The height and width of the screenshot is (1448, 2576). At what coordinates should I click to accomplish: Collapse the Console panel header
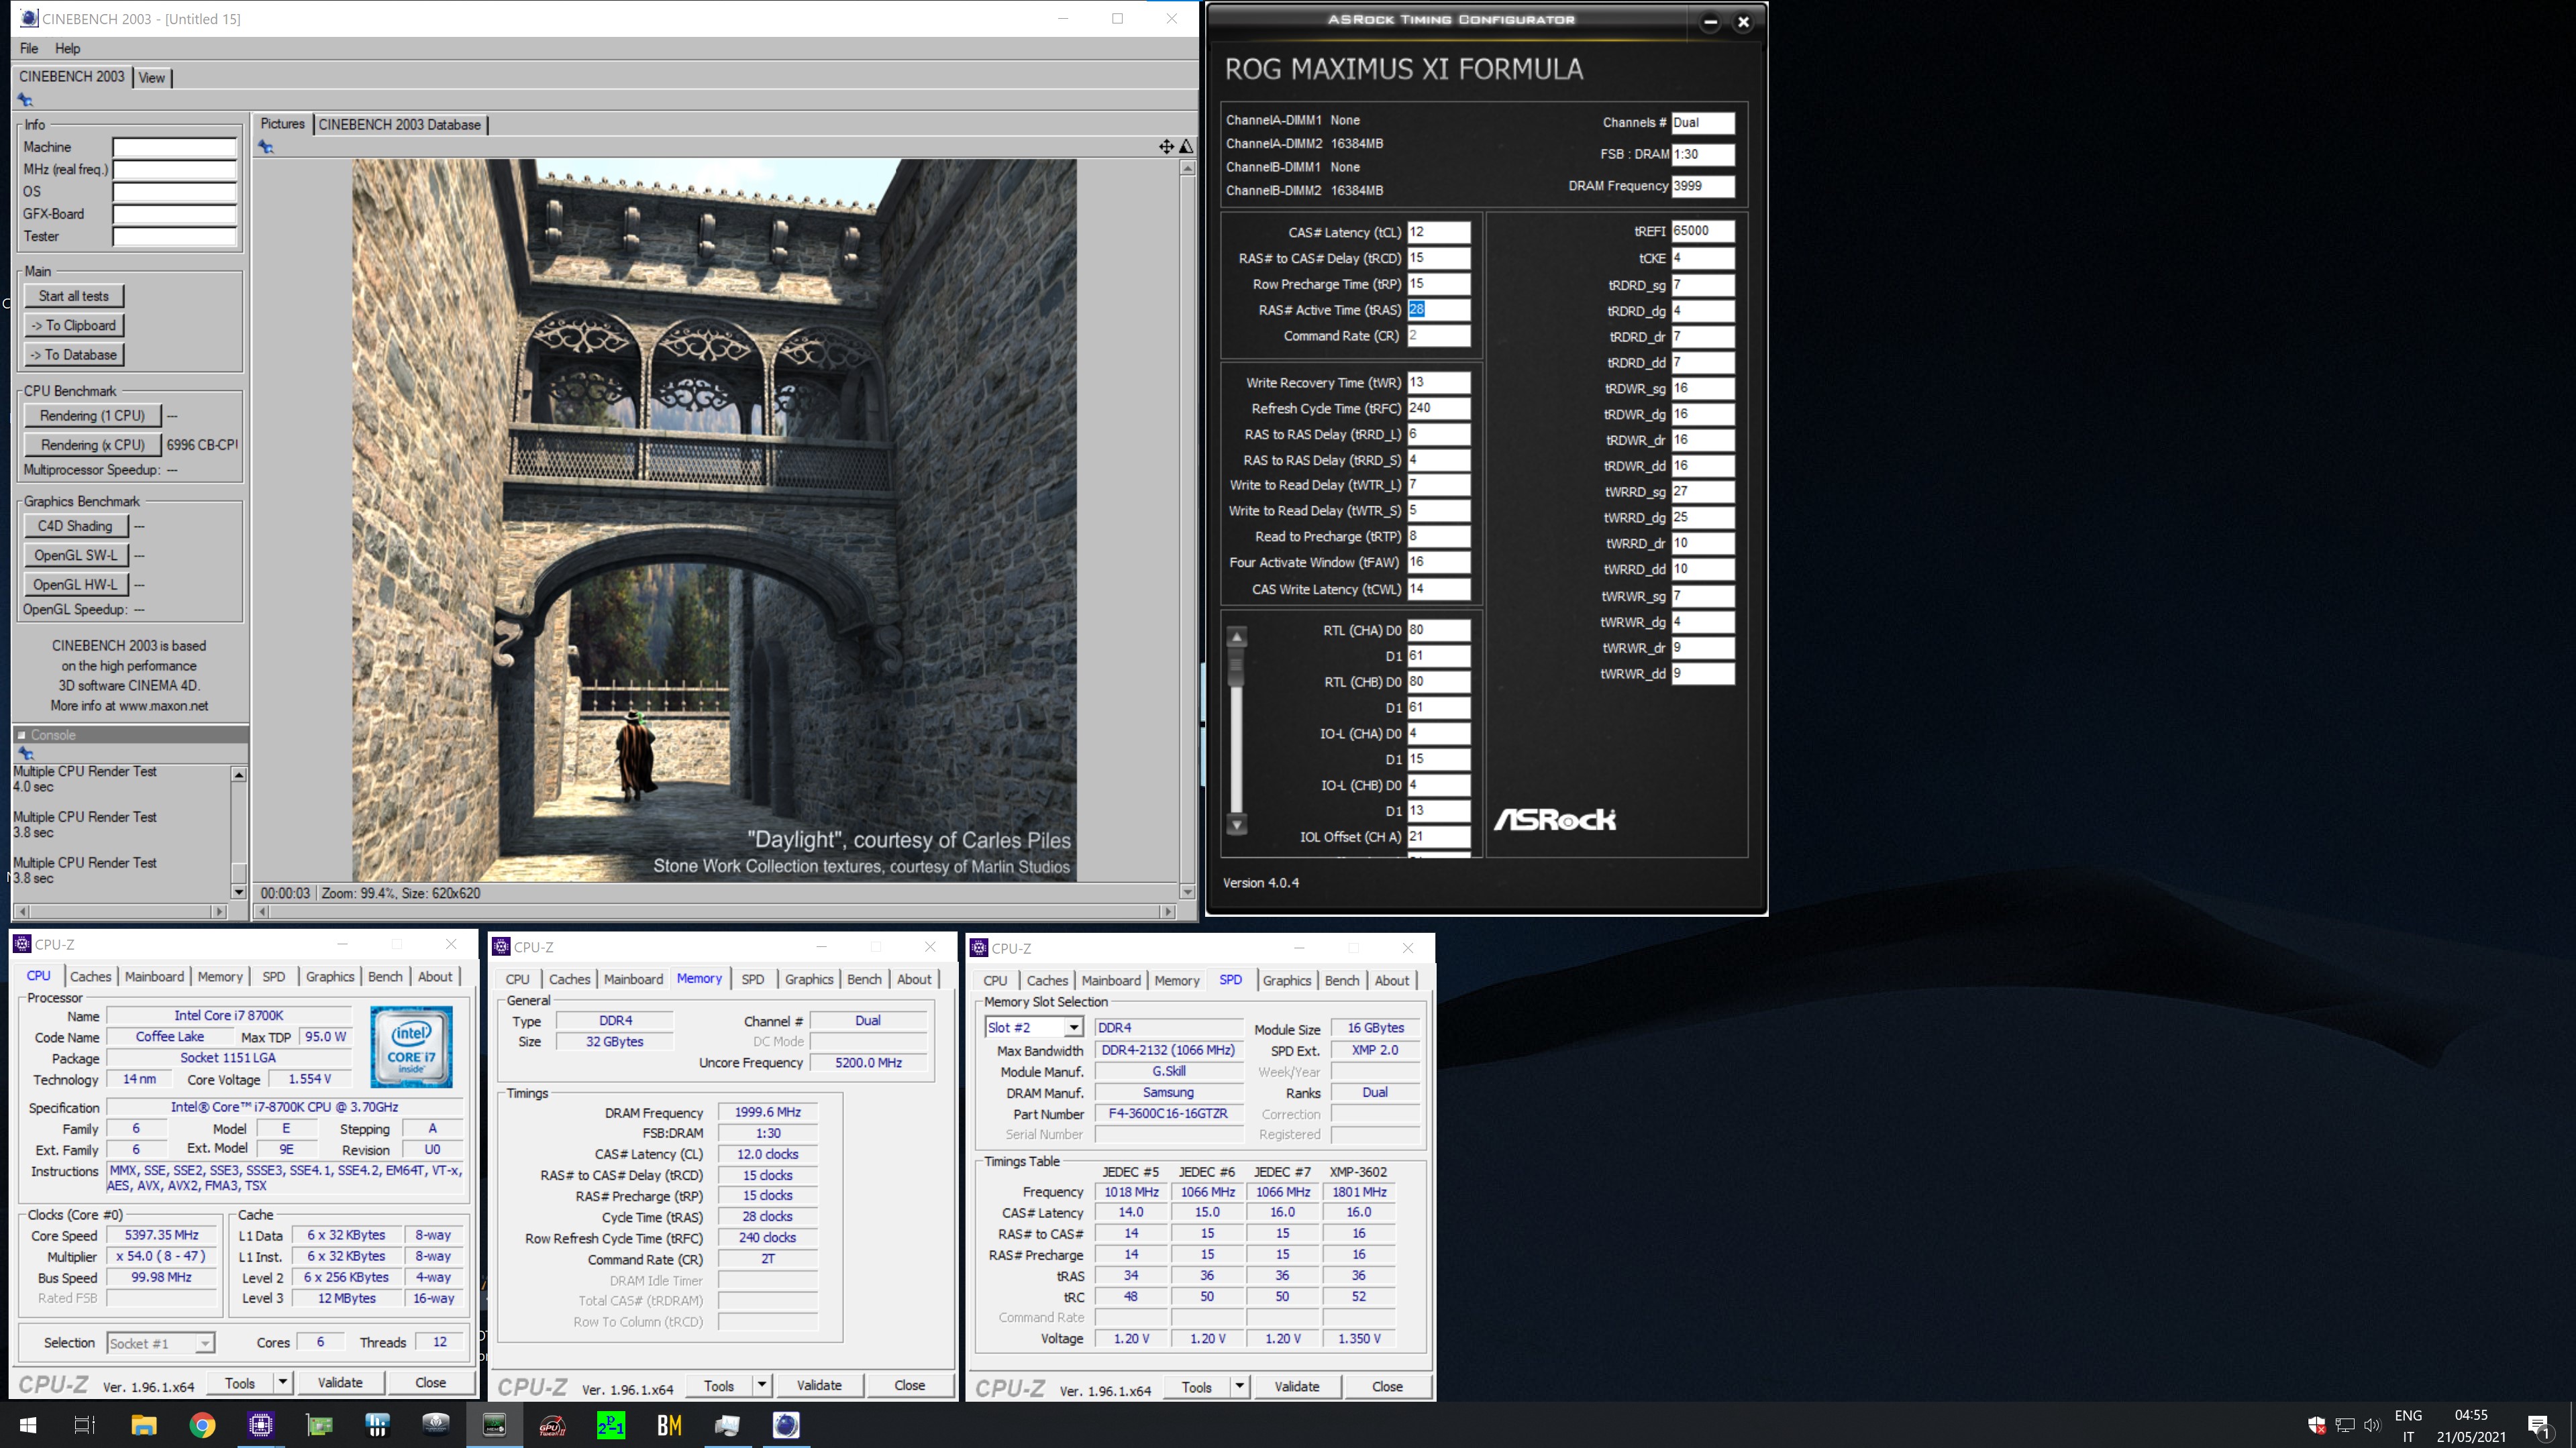click(x=21, y=734)
